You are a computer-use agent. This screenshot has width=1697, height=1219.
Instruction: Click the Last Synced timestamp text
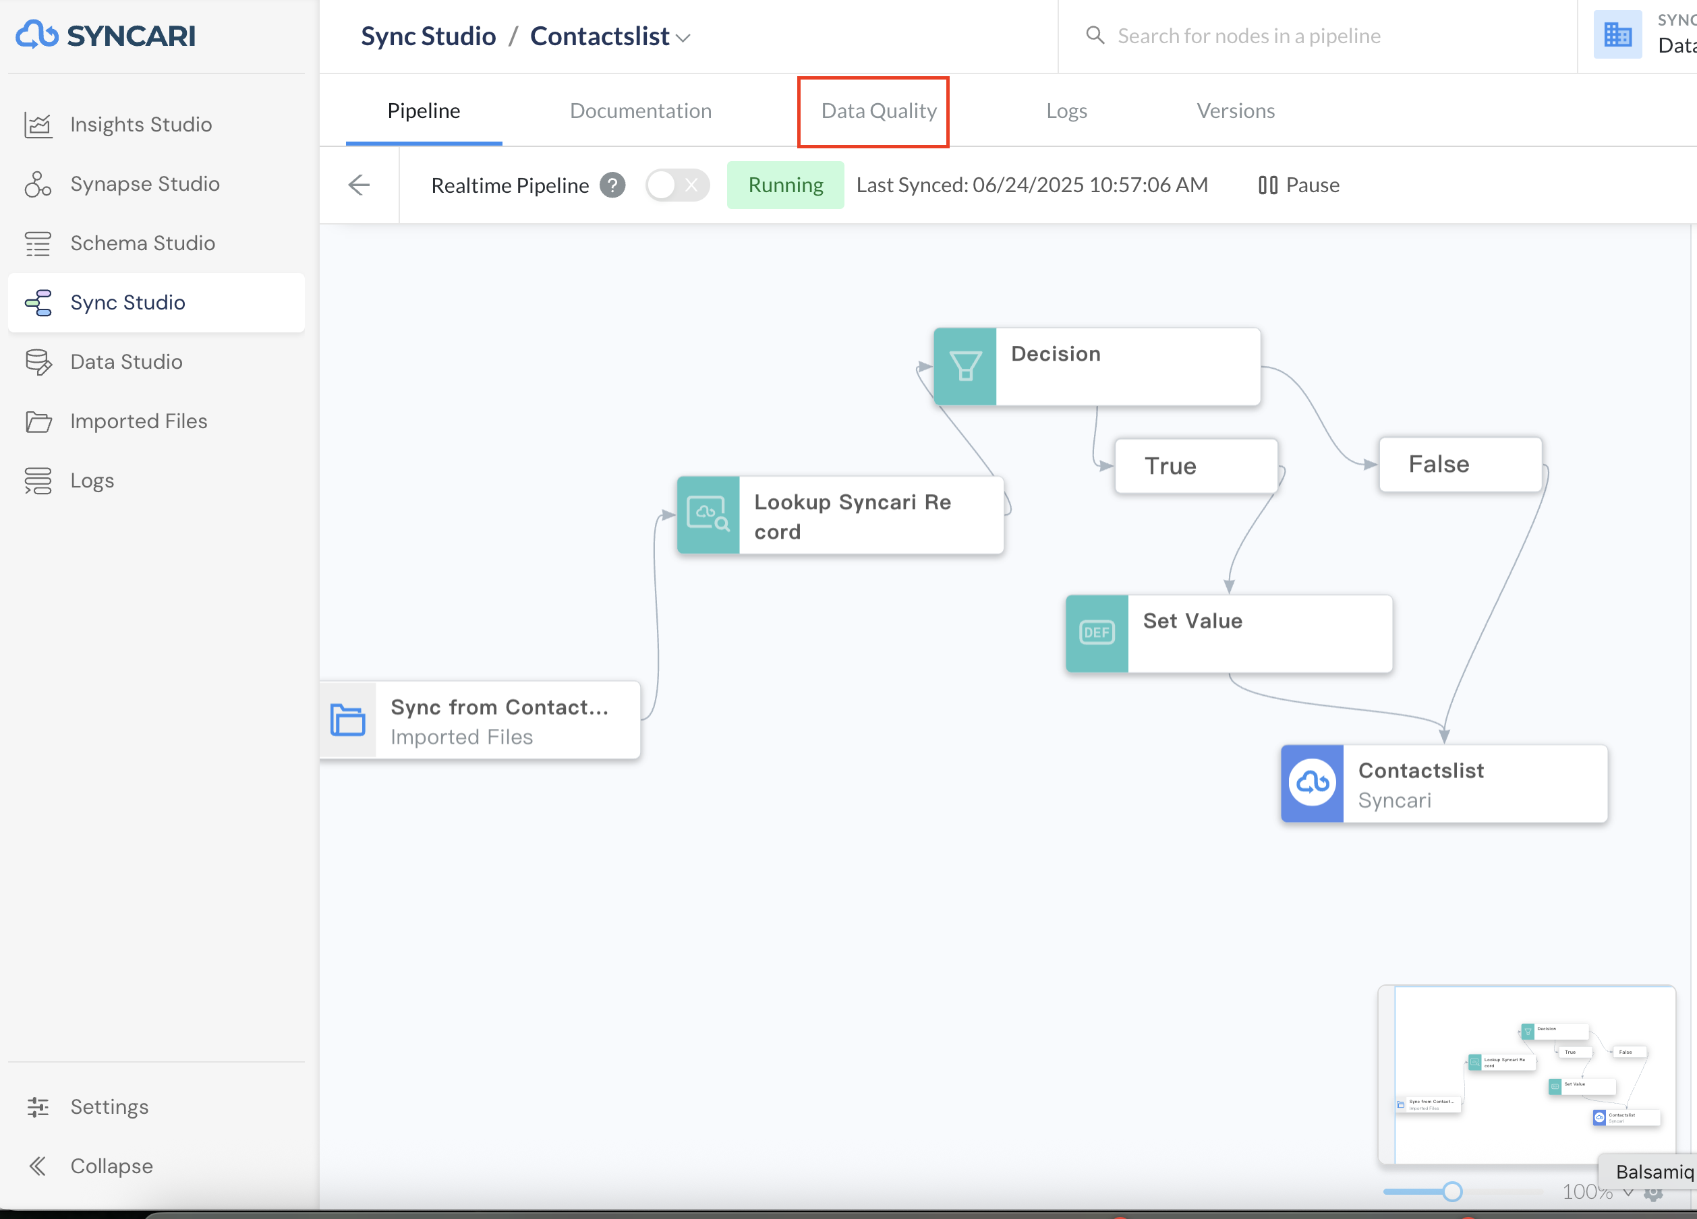click(1032, 185)
